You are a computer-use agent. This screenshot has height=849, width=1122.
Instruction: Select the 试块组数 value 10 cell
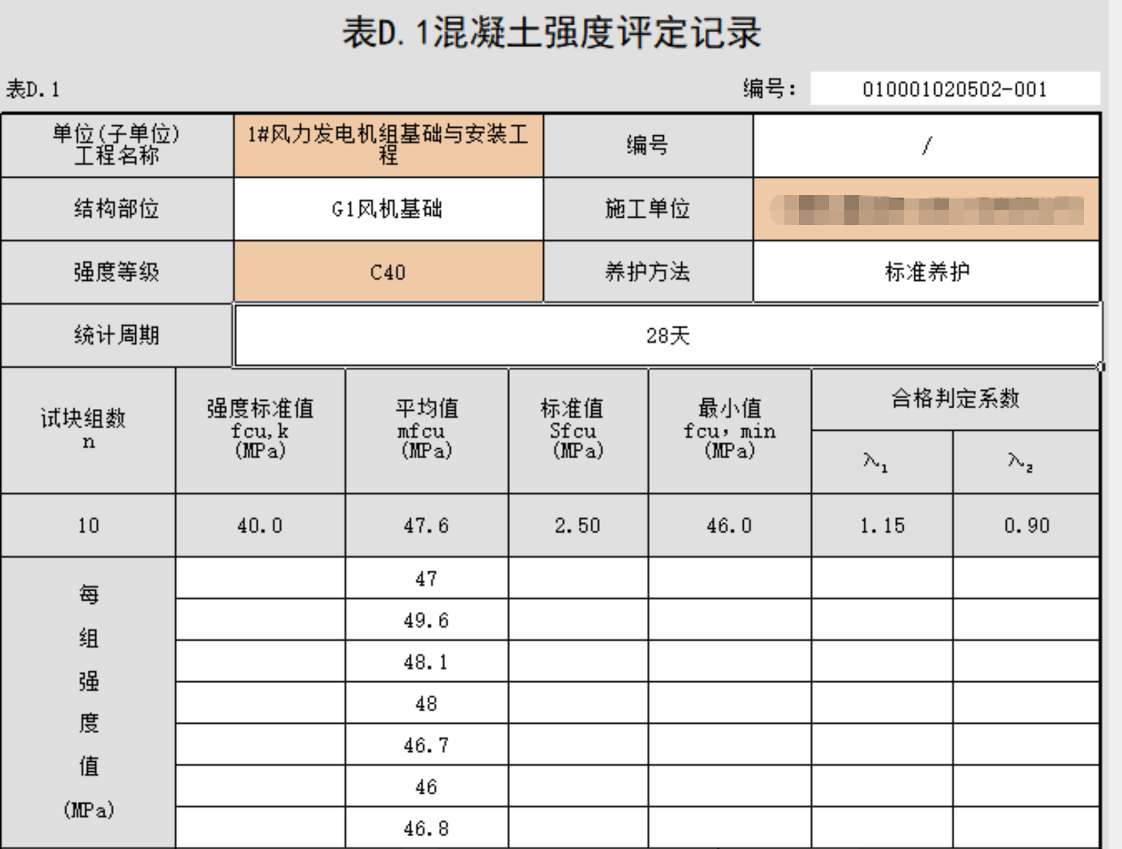point(87,525)
